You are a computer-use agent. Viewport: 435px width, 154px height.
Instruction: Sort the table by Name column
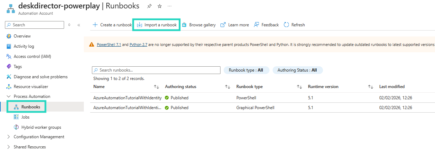99,87
